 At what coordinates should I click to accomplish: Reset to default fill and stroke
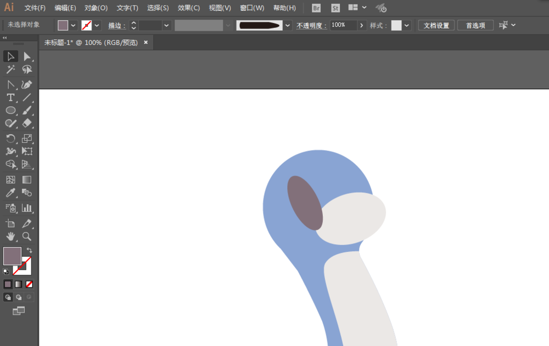coord(6,272)
